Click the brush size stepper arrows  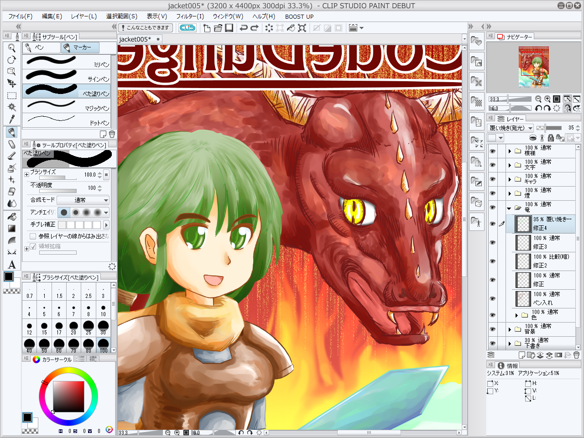tap(100, 175)
